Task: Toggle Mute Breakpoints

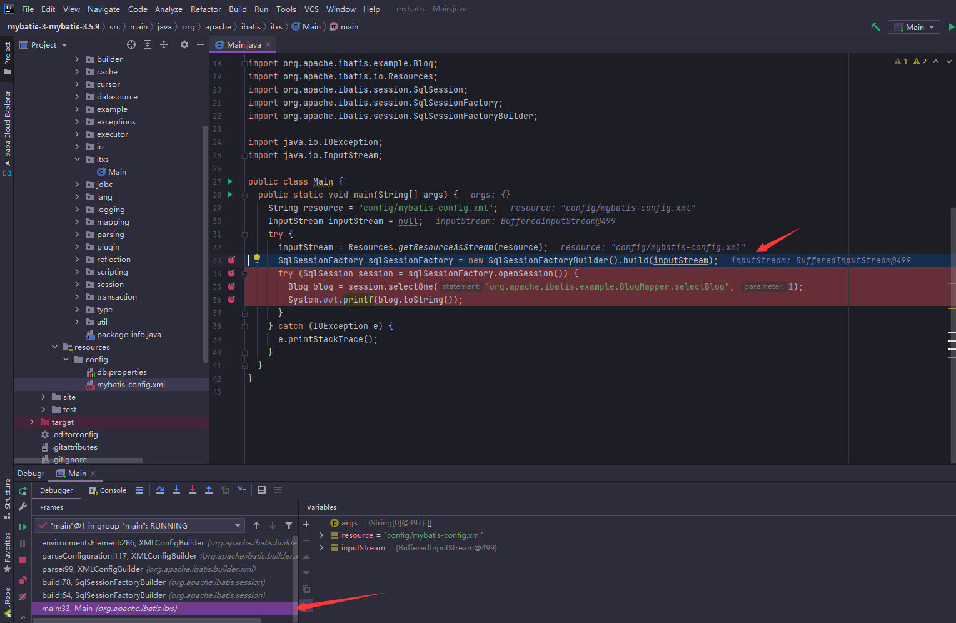Action: pos(23,597)
